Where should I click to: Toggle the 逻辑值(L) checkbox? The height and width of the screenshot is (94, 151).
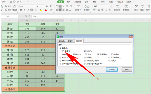[98, 54]
